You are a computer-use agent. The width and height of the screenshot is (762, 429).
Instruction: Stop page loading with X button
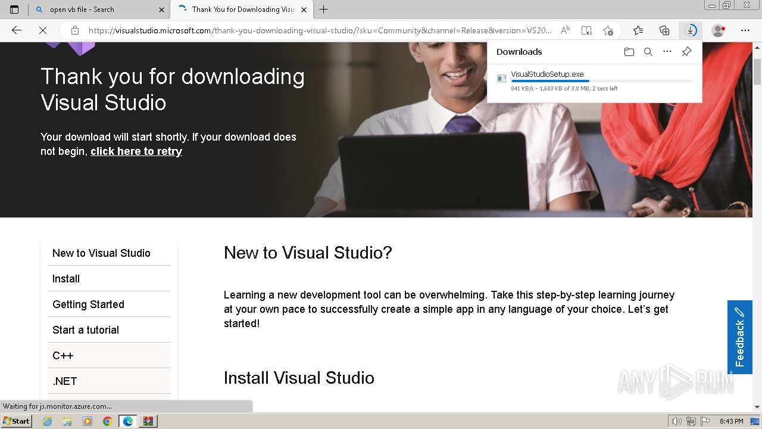tap(43, 30)
